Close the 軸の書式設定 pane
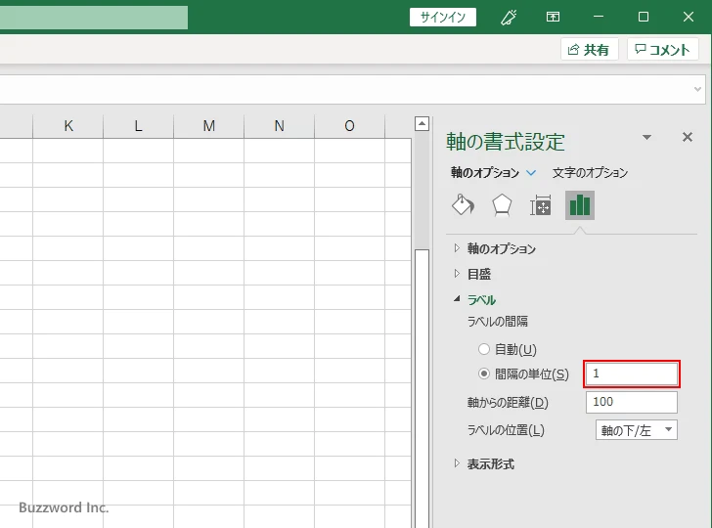Screen dimensions: 712x528 [688, 137]
